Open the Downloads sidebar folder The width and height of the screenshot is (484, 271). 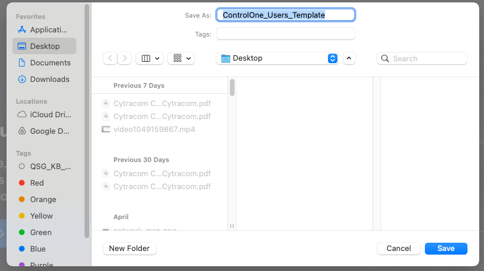click(x=50, y=79)
